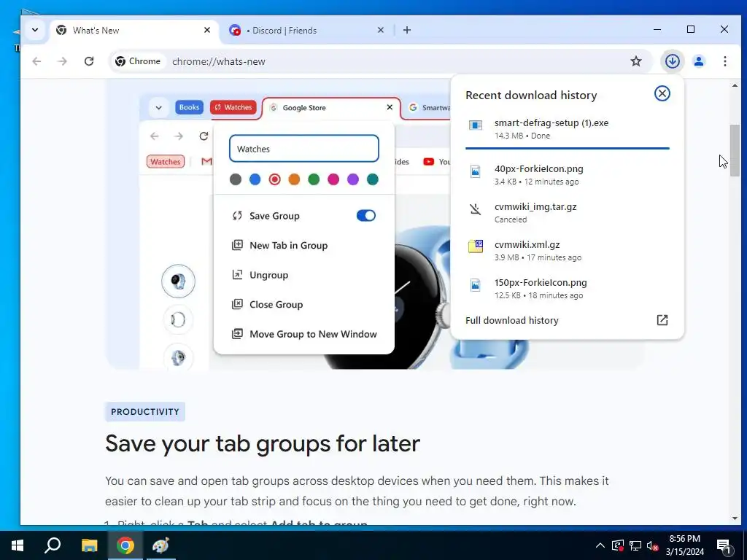Open the Windows Start menu
The image size is (747, 560).
18,545
